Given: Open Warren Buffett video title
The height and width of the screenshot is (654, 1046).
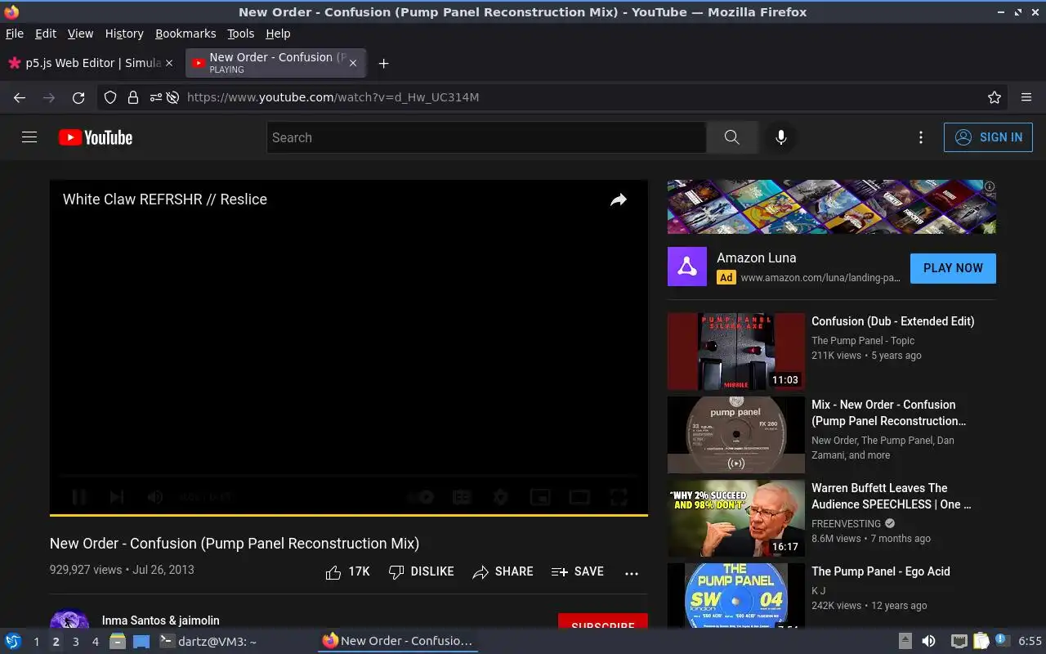Looking at the screenshot, I should pos(892,496).
